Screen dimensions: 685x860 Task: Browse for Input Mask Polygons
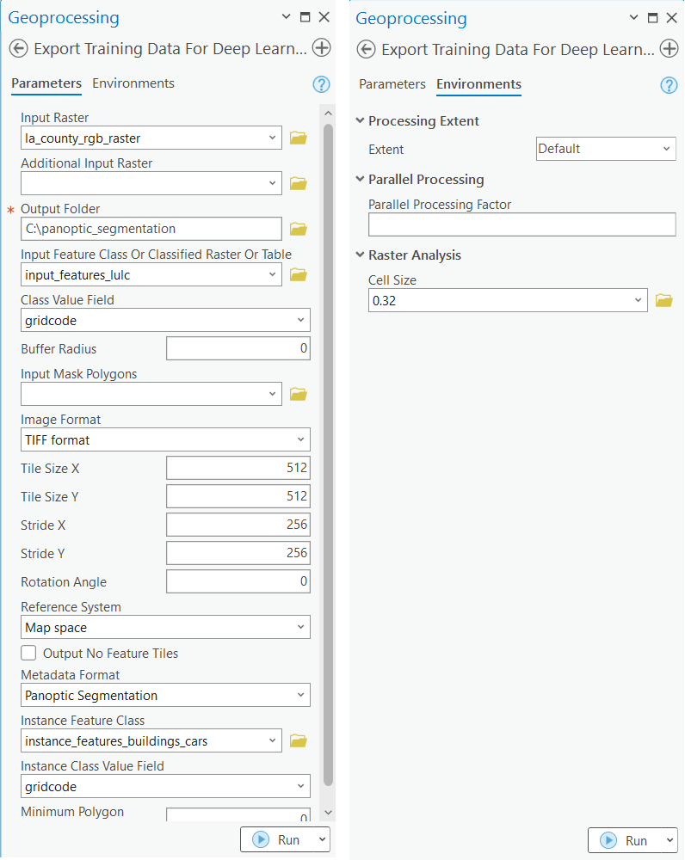[x=299, y=394]
